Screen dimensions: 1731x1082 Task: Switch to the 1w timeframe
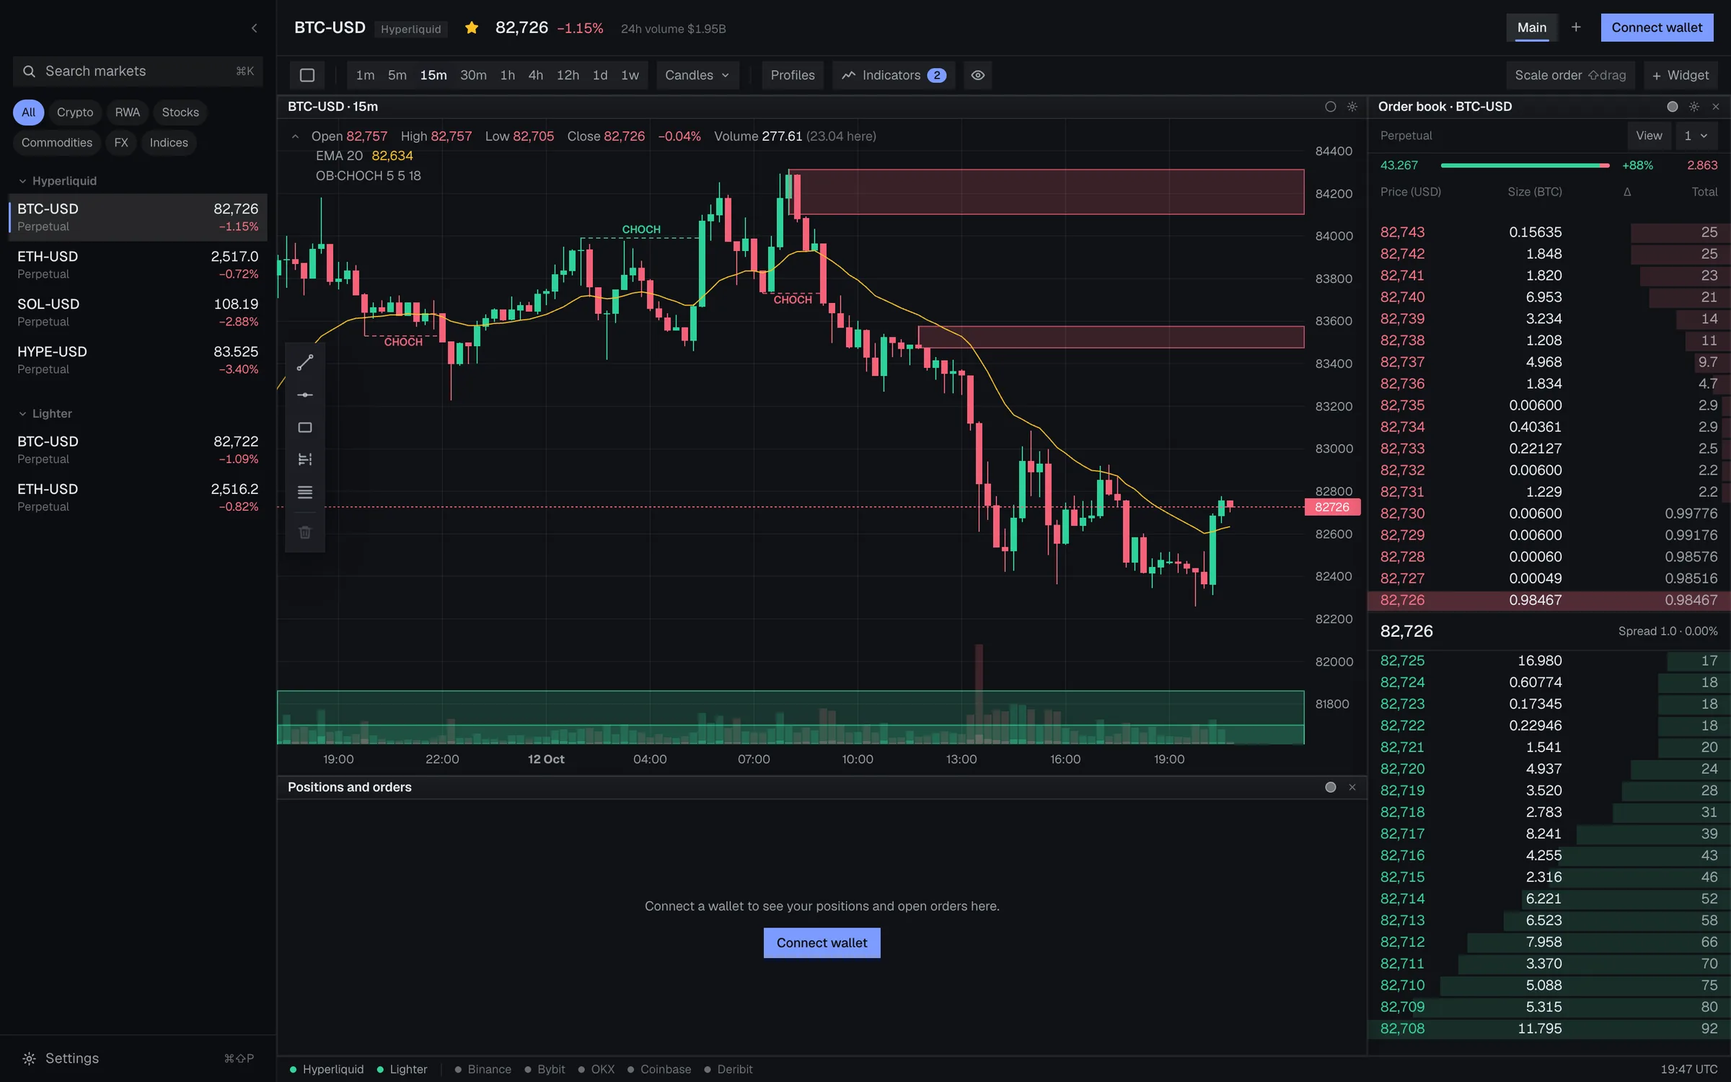630,75
